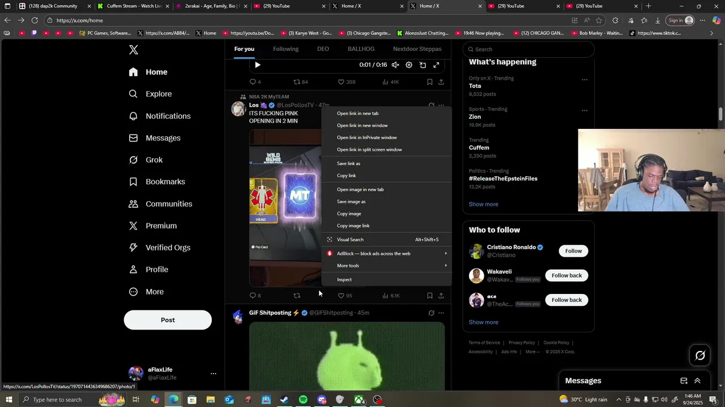Refresh the browser page
The image size is (725, 407).
pyautogui.click(x=35, y=20)
